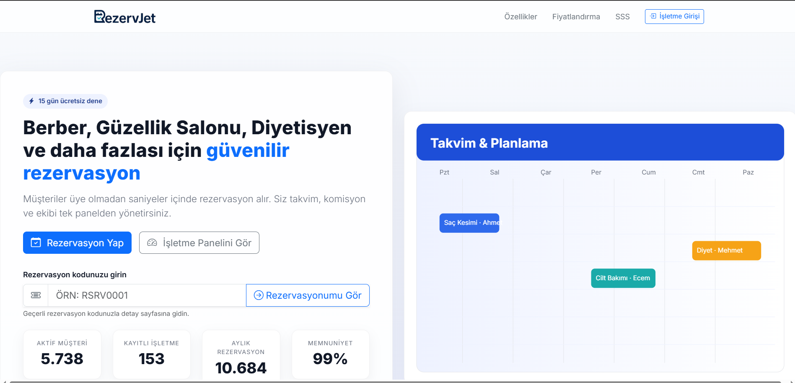795x383 pixels.
Task: Click the 15 gün ücretsiz dene badge
Action: point(65,101)
